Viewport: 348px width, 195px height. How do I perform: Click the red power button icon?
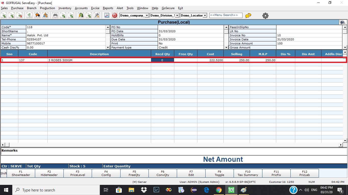115,15
